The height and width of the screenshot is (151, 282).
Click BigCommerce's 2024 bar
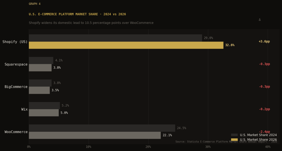40,83
